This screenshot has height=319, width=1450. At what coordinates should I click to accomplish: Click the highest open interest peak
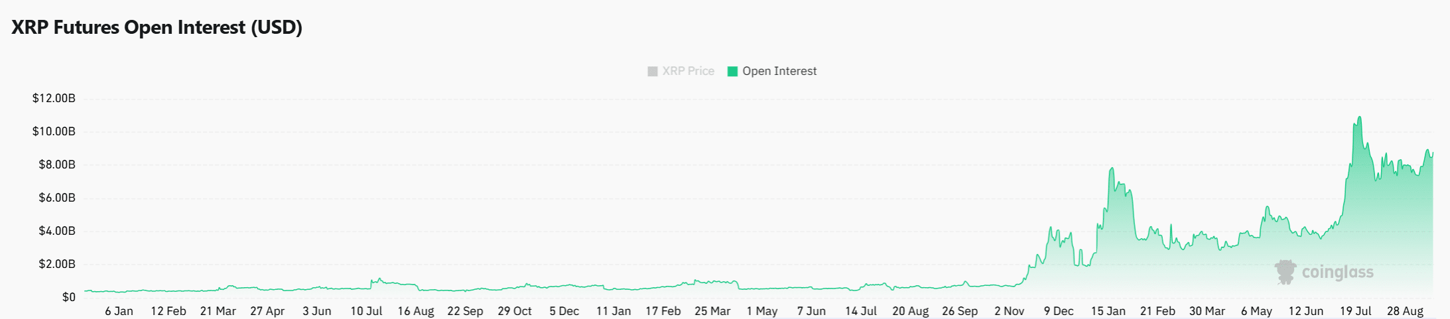[1359, 118]
